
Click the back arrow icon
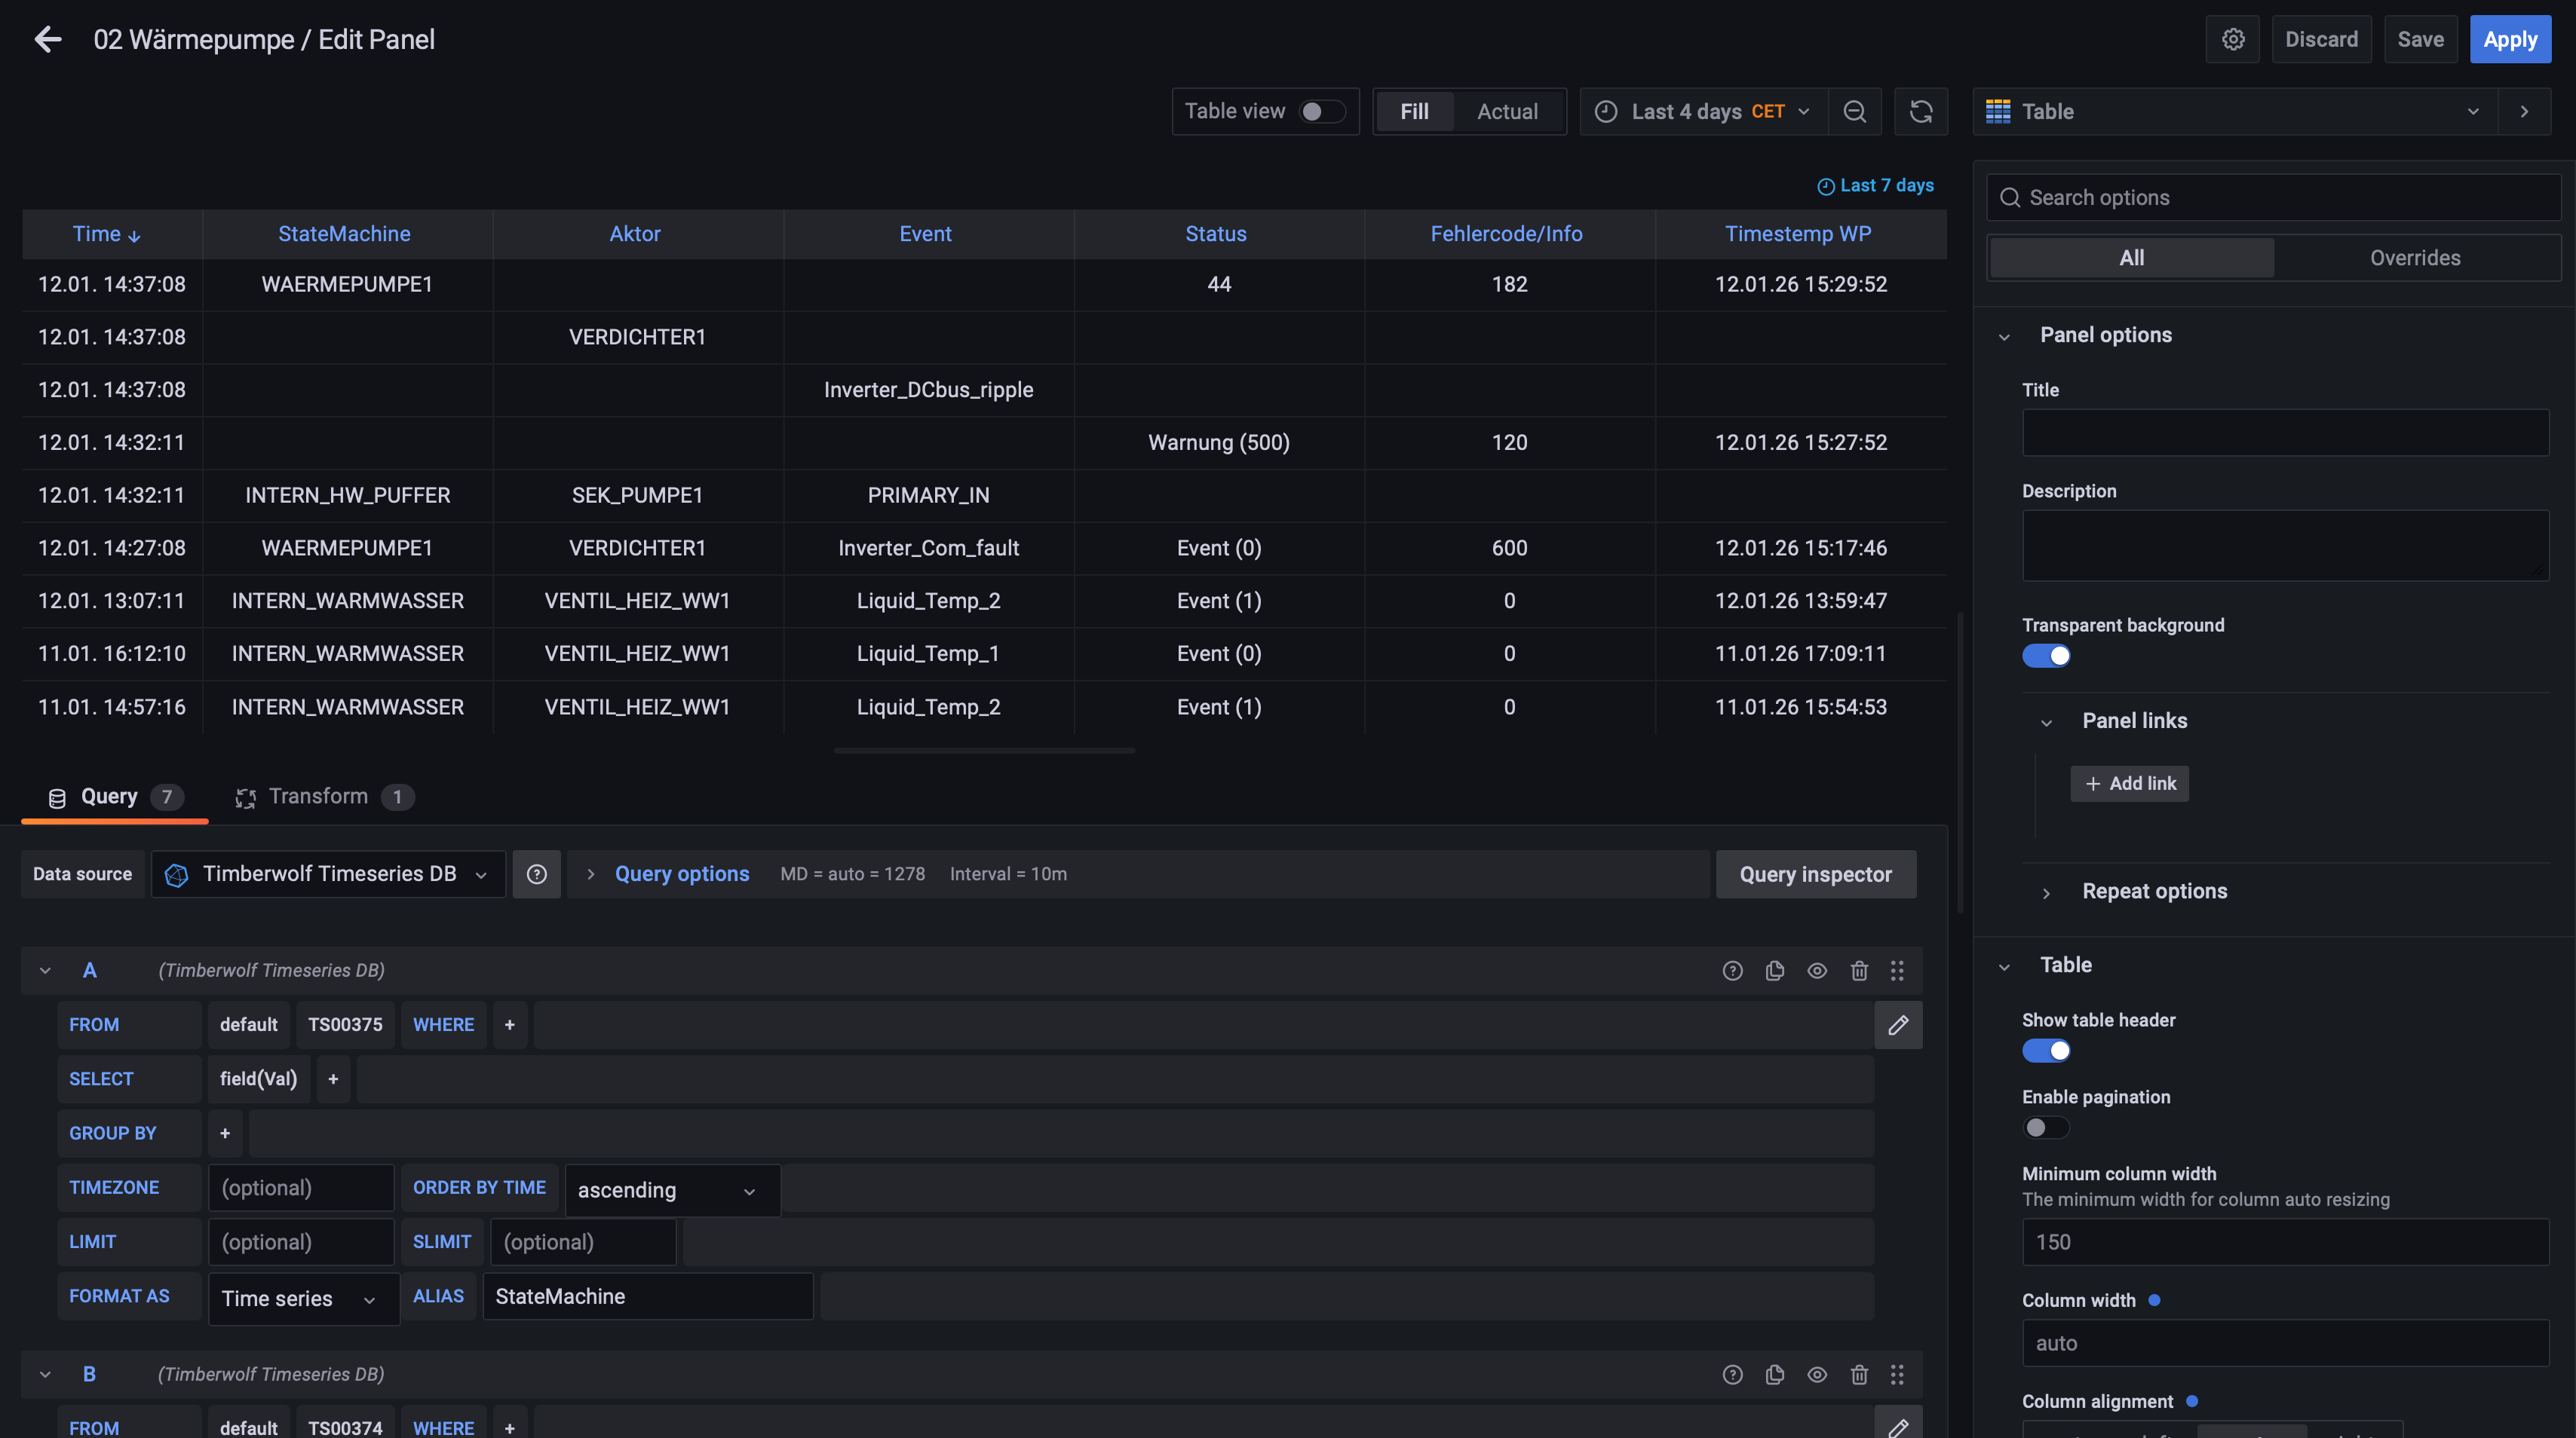point(47,39)
